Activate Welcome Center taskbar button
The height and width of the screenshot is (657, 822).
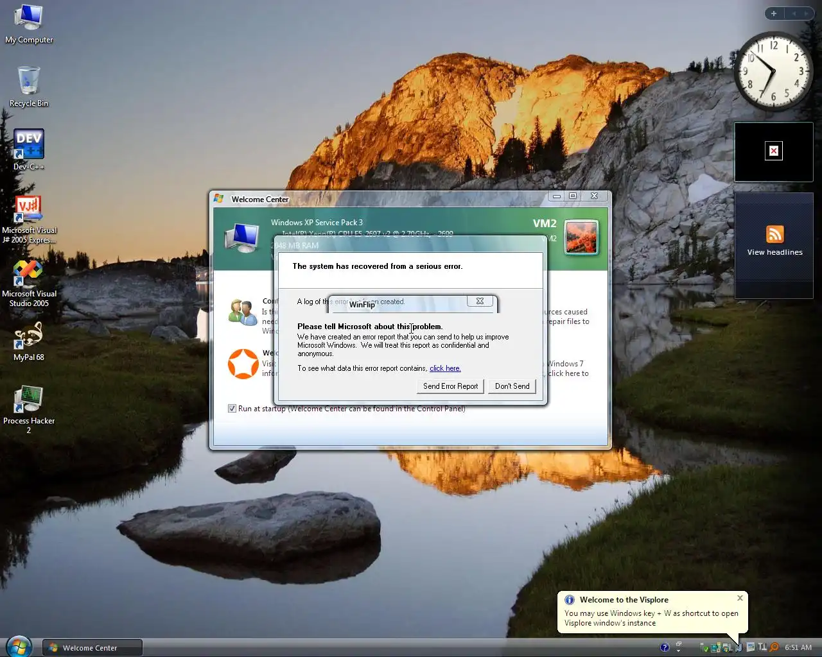92,647
